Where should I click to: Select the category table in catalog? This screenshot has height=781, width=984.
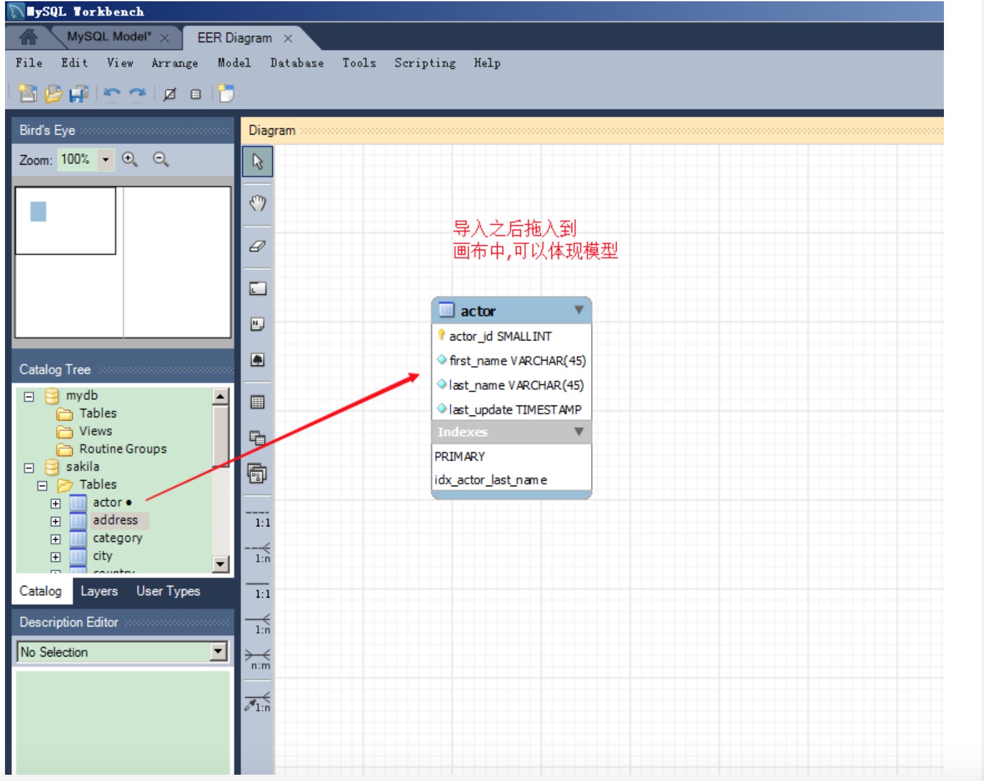pyautogui.click(x=118, y=538)
